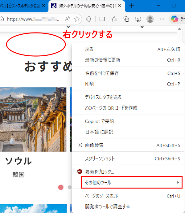This screenshot has height=213, width=185.
Task: Open the ソウル hotel photo
Action: coord(33,120)
